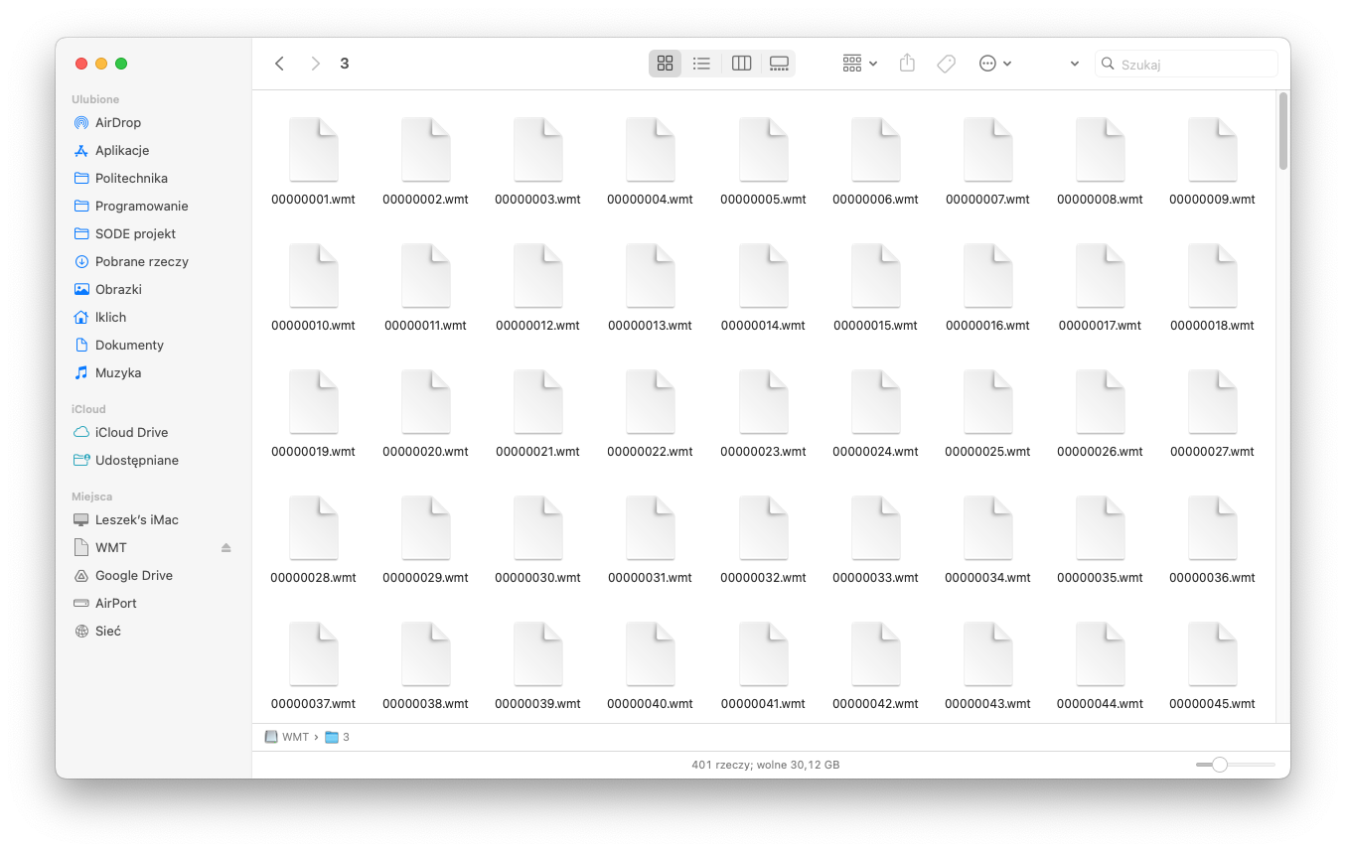1346x852 pixels.
Task: Go back with the left chevron
Action: tap(280, 64)
